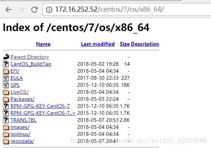
Task: Sort listing by Last modified
Action: pos(98,44)
